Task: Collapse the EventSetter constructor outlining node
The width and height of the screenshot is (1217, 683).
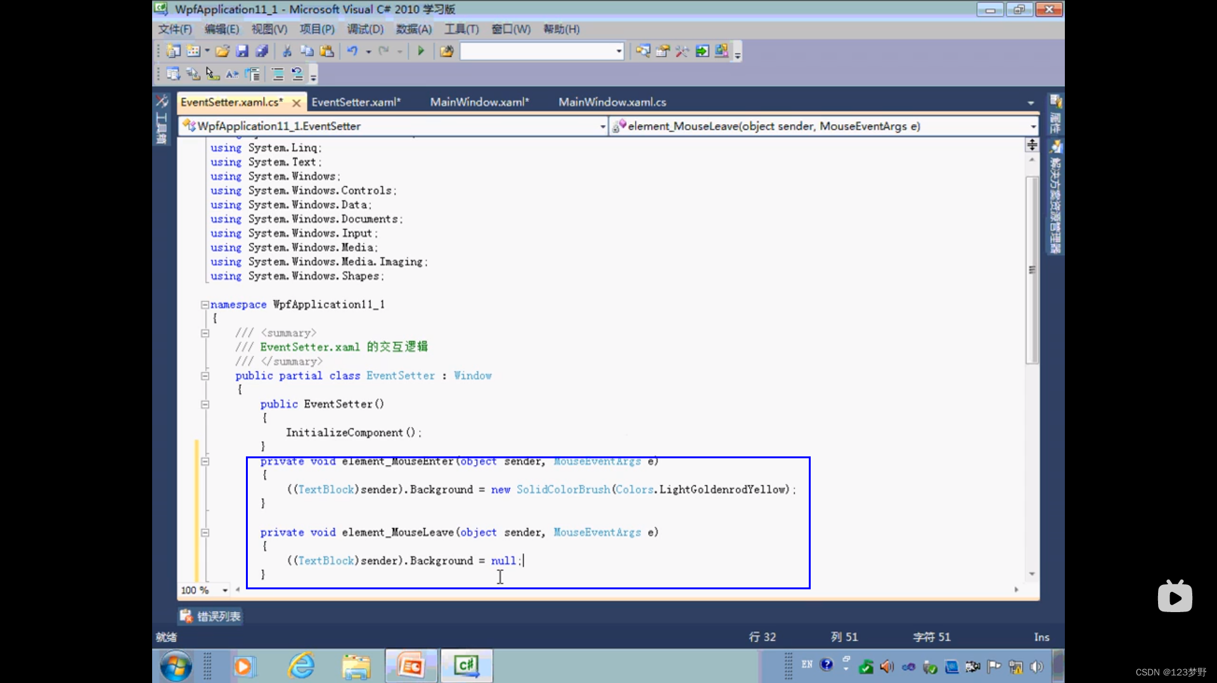Action: pos(205,404)
